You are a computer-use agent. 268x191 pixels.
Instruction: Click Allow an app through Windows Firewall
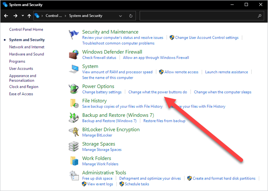156,57
